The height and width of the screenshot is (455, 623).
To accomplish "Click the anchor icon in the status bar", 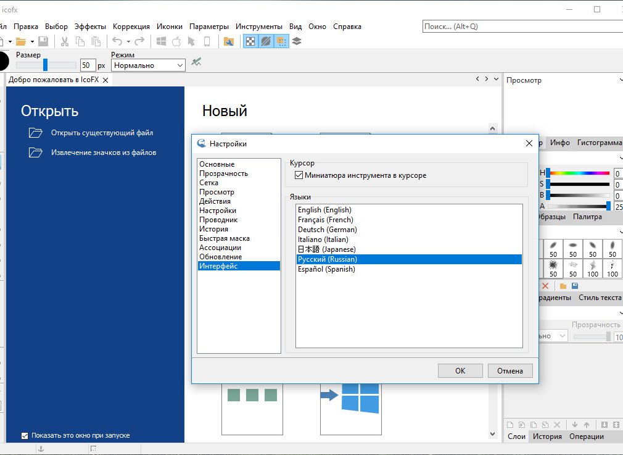I will [41, 449].
